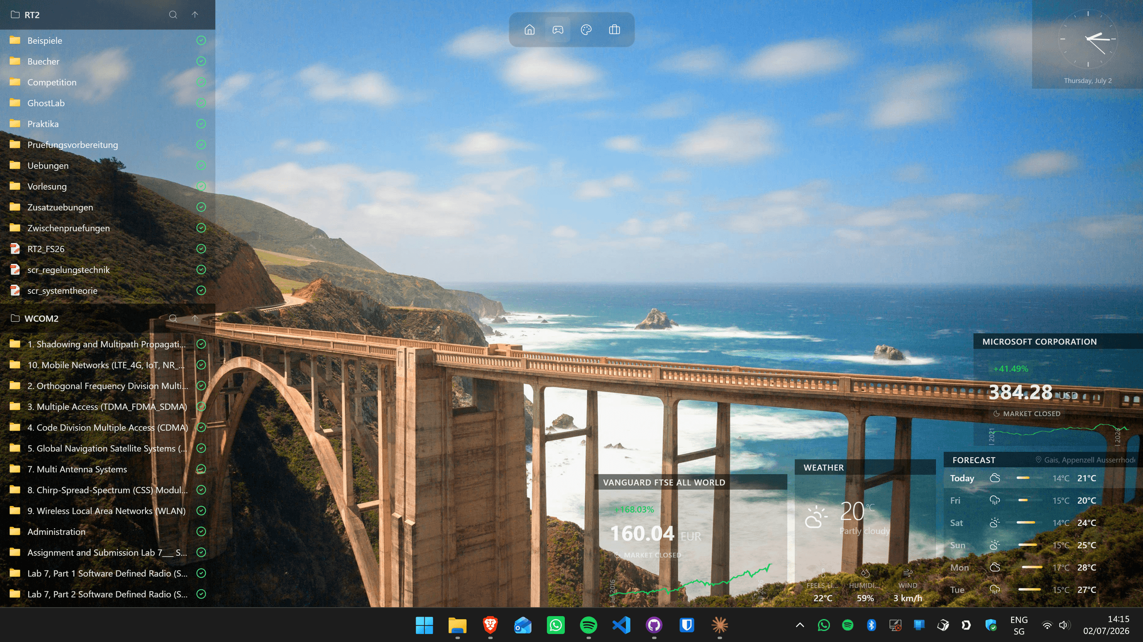Image resolution: width=1143 pixels, height=642 pixels.
Task: Open the GhostLab folder
Action: tap(108, 103)
